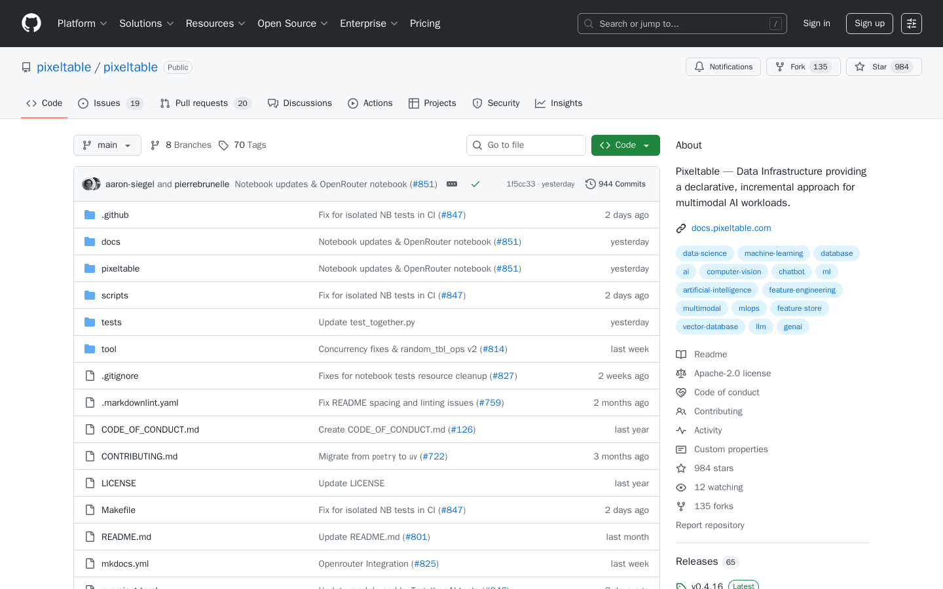Viewport: 943px width, 589px height.
Task: Click the book icon next to Readme
Action: tap(681, 354)
